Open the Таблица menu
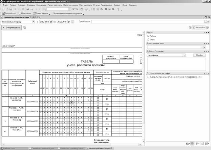Screen dimensions: 211x150 point(22,5)
